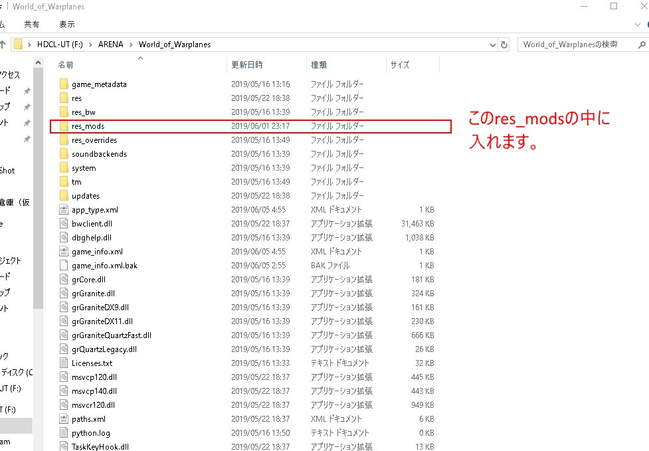Select the msvcp140.dll file name
Viewport: 649px width, 451px height.
pyautogui.click(x=94, y=391)
